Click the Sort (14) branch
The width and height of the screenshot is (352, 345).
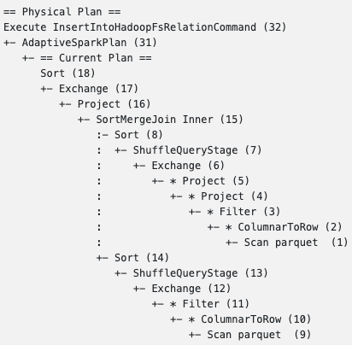click(142, 258)
